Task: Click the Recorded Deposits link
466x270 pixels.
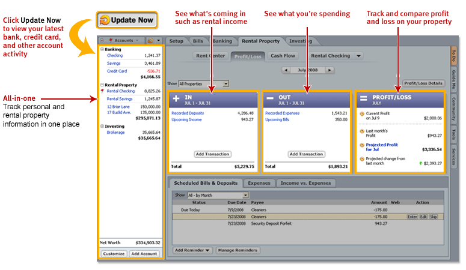Action: pyautogui.click(x=188, y=113)
